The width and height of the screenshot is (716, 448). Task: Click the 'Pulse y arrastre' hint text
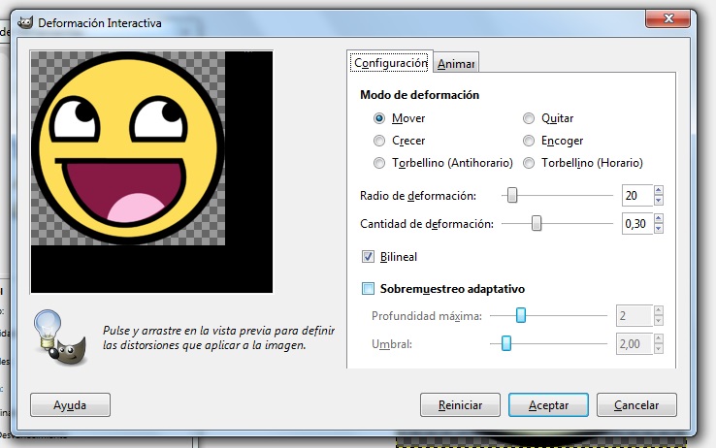(218, 337)
